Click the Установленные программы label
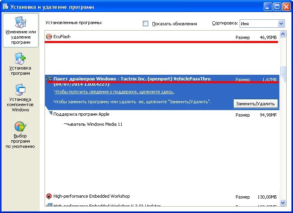Image resolution: width=293 pixels, height=213 pixels. coord(74,23)
